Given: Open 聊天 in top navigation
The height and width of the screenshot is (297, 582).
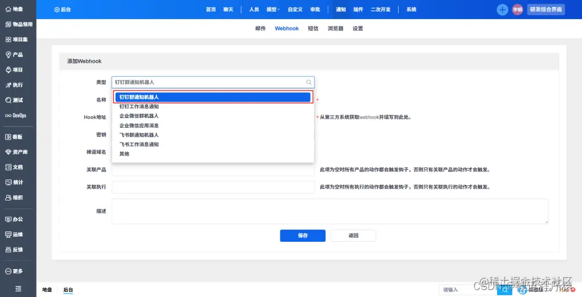Looking at the screenshot, I should [x=228, y=9].
